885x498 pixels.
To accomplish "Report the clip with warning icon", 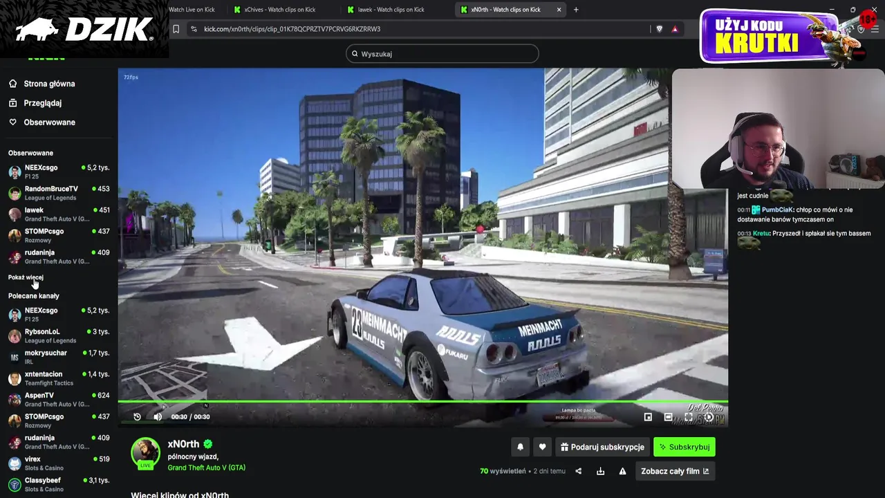I will [622, 471].
